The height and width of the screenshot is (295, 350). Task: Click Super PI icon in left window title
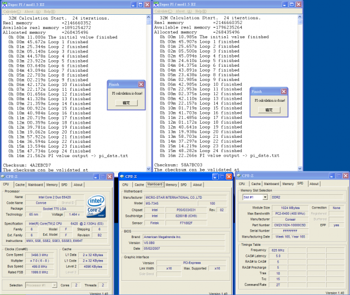click(4, 4)
